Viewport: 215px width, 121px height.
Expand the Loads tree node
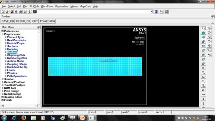5,70
